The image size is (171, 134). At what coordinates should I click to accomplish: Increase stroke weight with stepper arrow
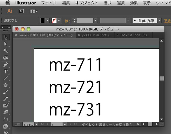coord(74,19)
